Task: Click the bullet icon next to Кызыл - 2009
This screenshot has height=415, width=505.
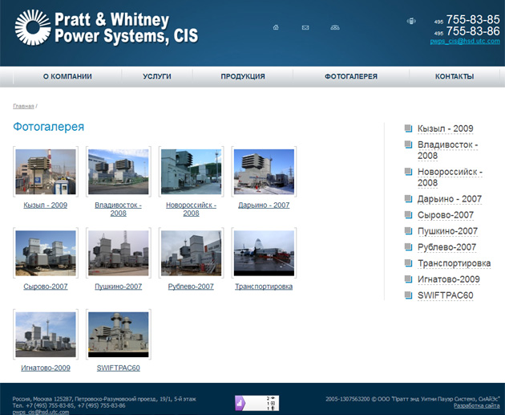Action: [409, 128]
